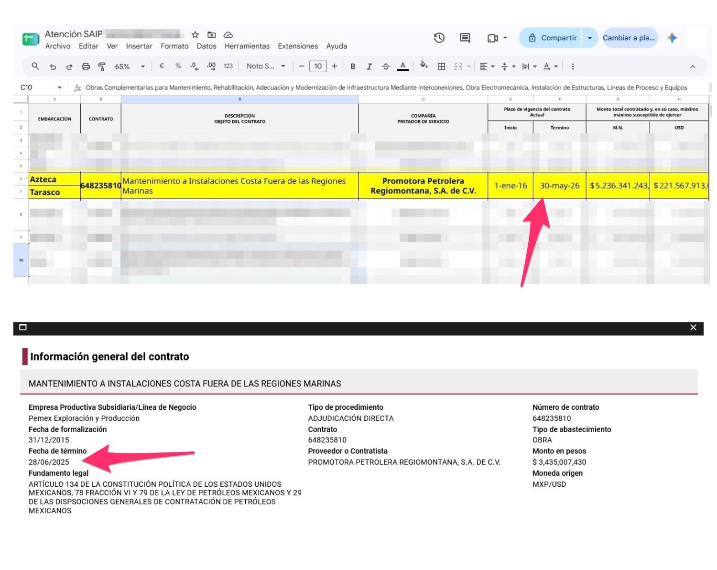Redo the last action
The height and width of the screenshot is (570, 717).
click(x=69, y=66)
